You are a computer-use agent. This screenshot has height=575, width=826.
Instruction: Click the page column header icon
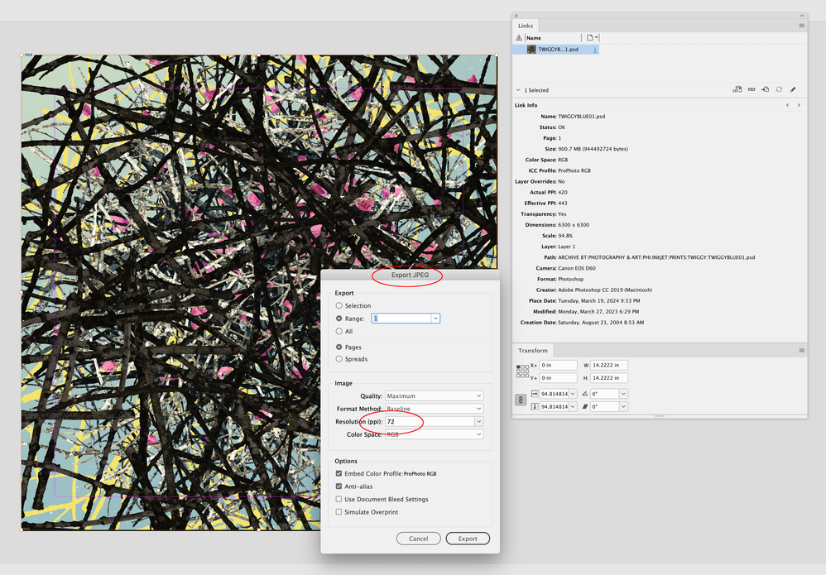point(590,38)
